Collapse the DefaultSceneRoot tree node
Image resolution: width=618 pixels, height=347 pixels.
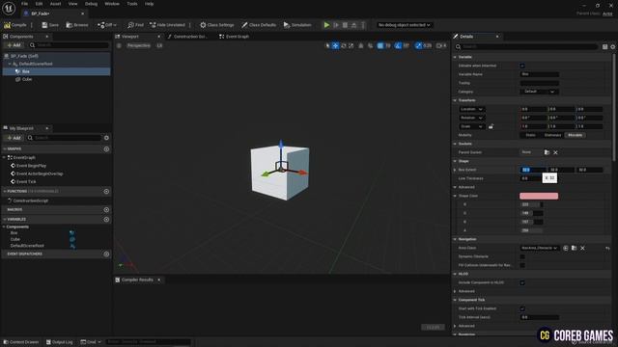[x=10, y=64]
